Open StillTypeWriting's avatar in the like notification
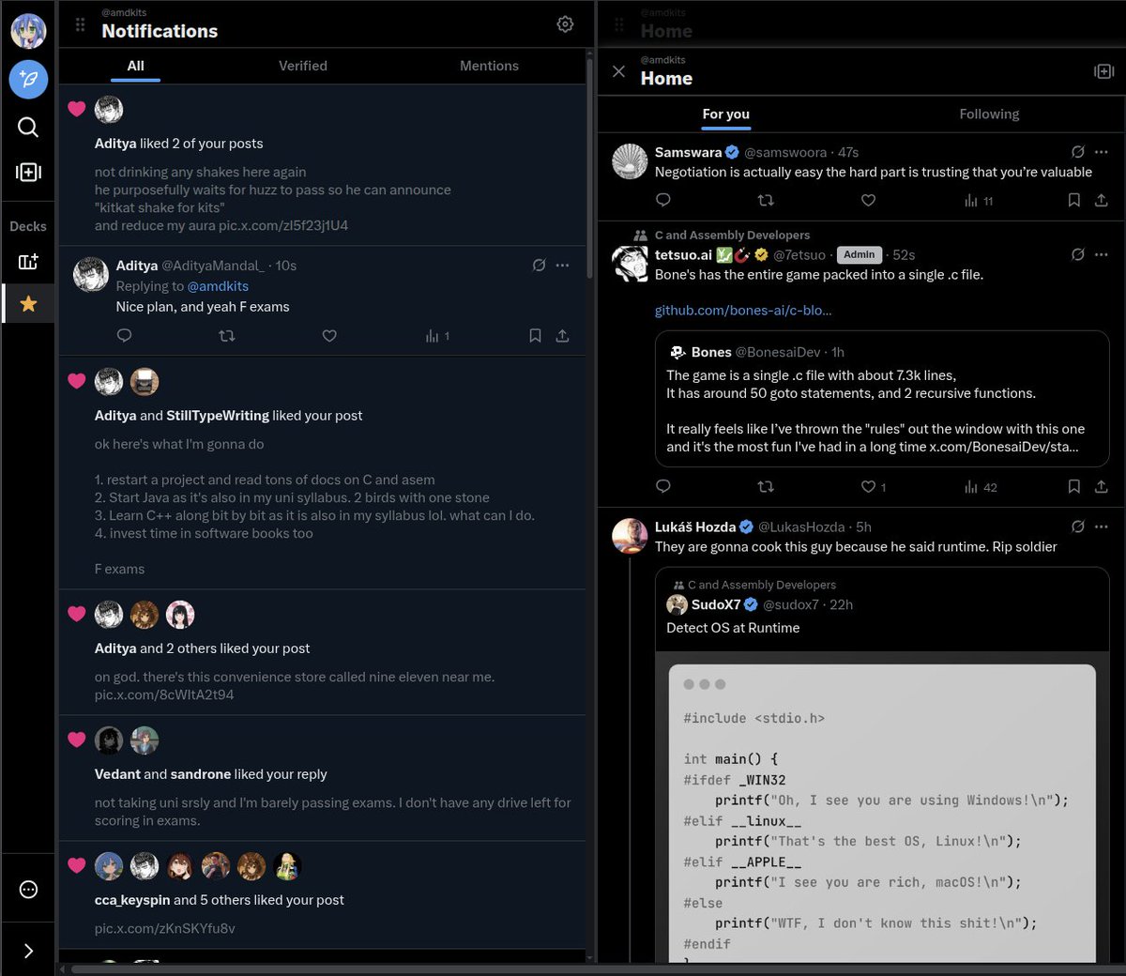The image size is (1126, 976). pos(145,381)
